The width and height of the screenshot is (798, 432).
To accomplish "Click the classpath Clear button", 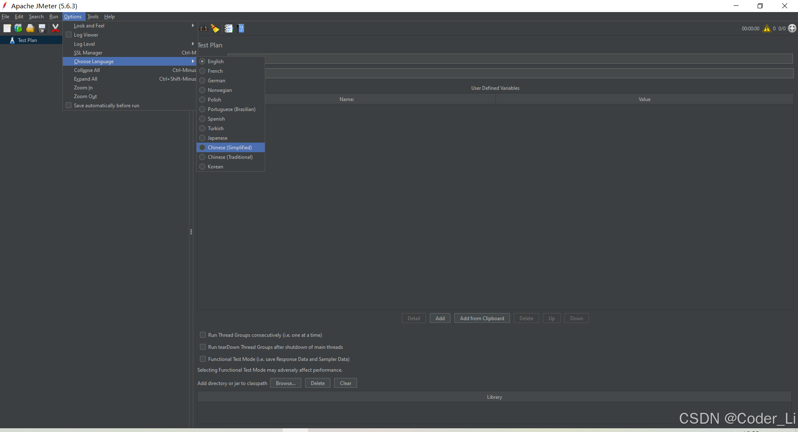I will 345,383.
